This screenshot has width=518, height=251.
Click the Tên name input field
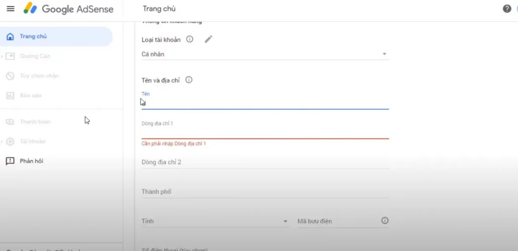[265, 103]
